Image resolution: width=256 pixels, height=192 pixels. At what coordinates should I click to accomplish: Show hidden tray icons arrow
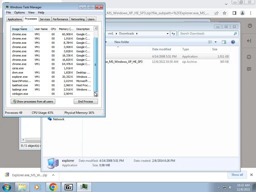(218, 187)
